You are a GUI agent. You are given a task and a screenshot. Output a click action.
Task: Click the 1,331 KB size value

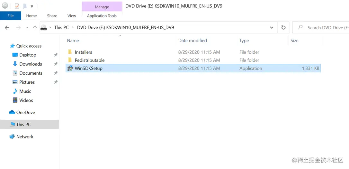click(310, 69)
